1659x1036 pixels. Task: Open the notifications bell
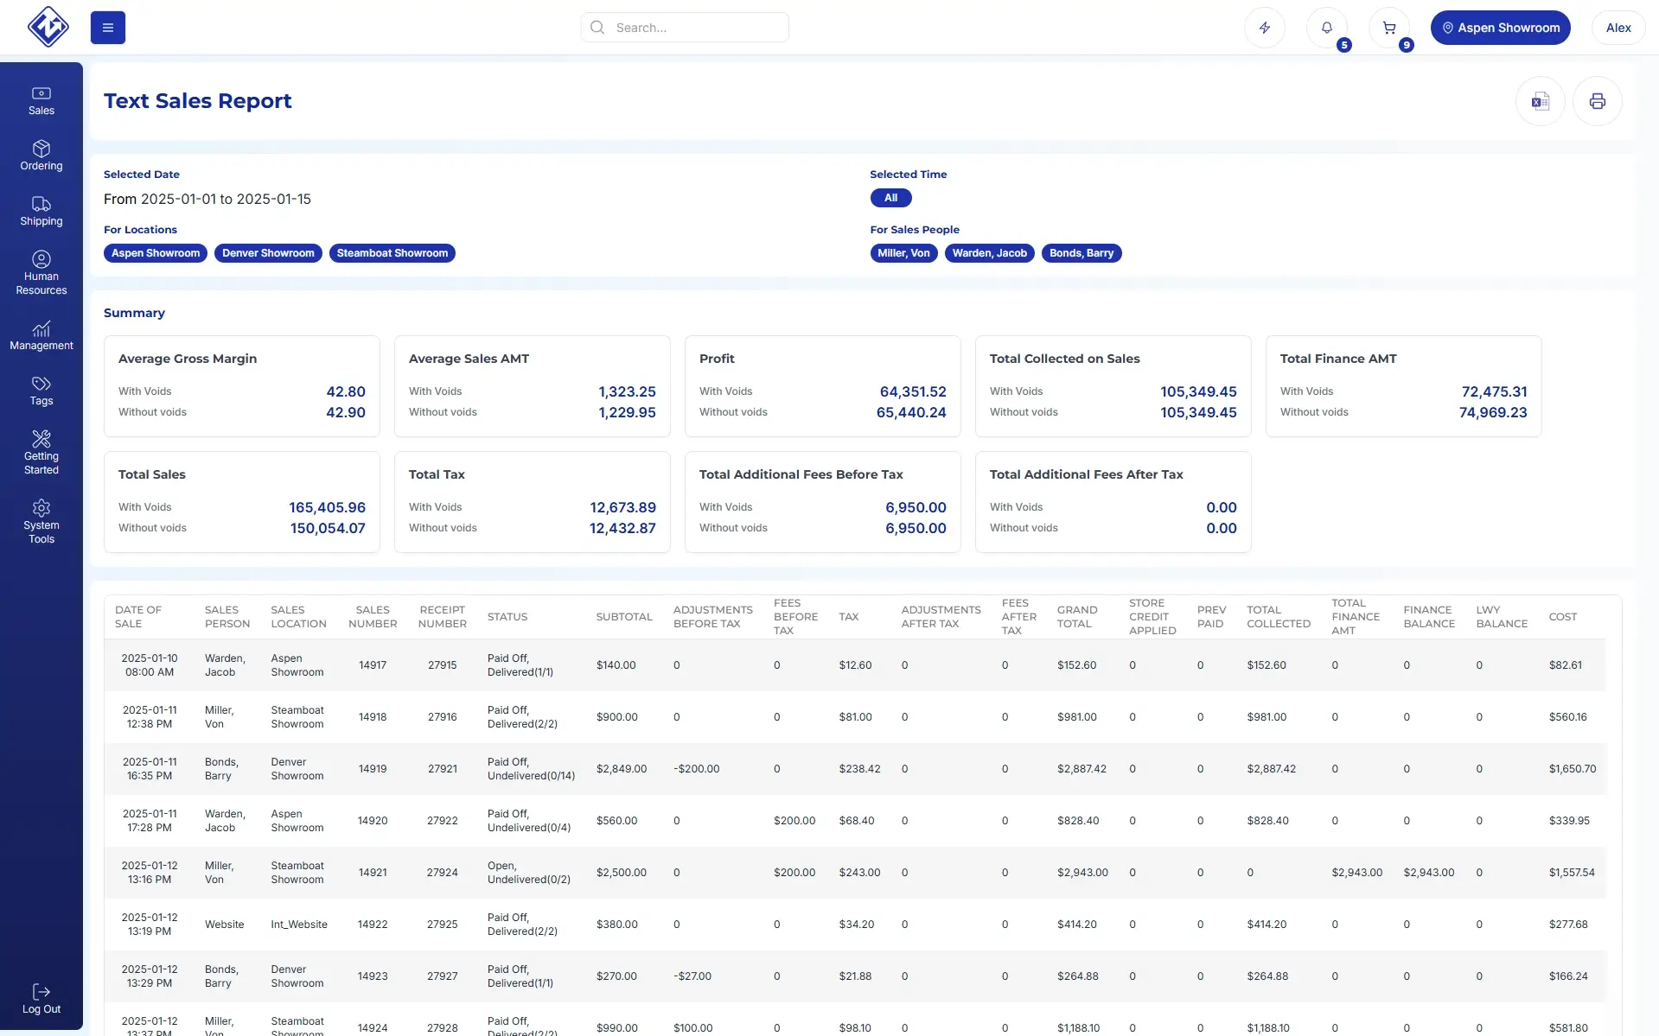[x=1326, y=28]
